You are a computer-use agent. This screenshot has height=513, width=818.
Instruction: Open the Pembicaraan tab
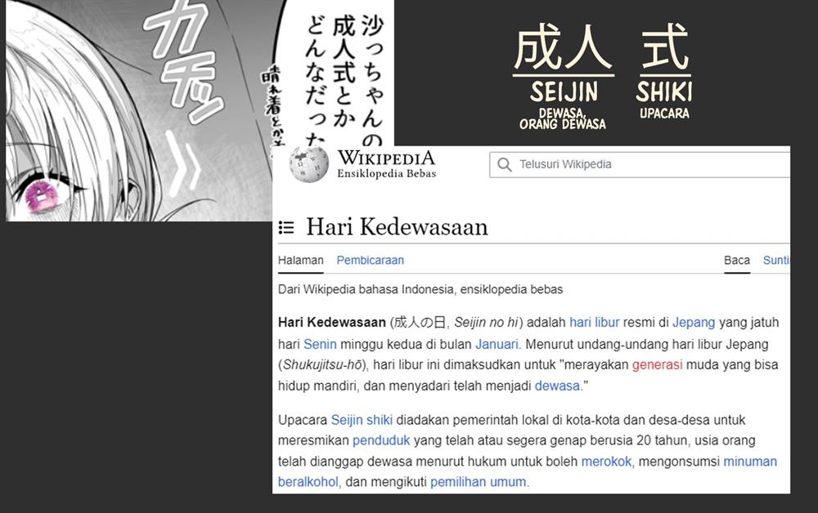click(370, 261)
